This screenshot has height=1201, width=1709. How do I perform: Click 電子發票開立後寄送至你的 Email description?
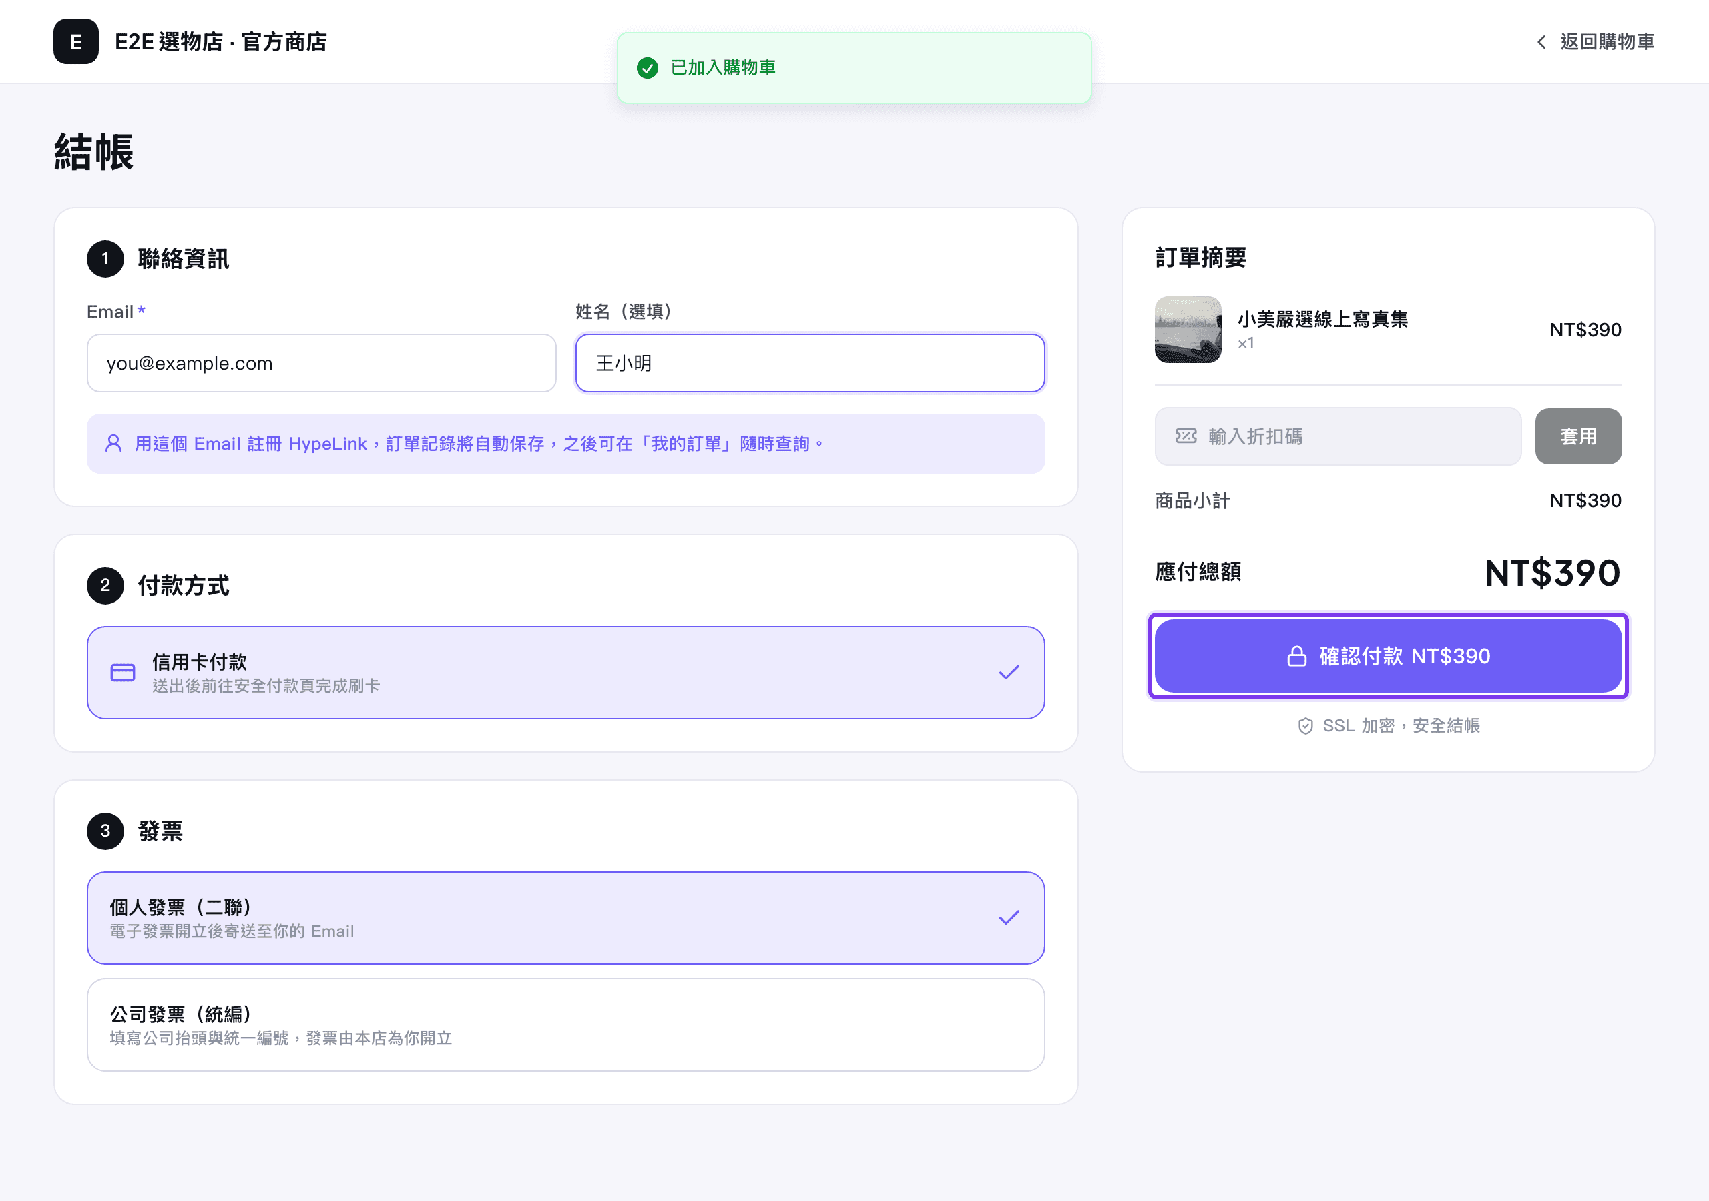[x=232, y=931]
